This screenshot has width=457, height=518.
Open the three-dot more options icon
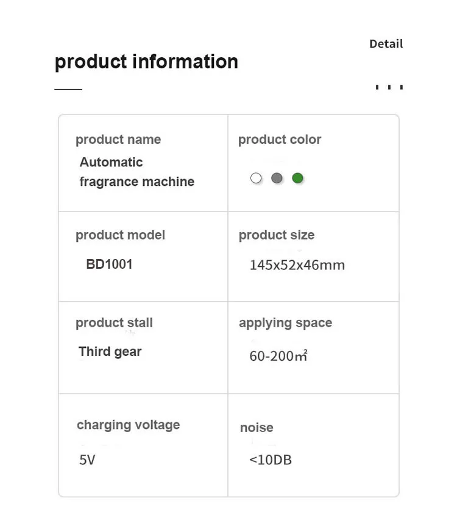[389, 87]
